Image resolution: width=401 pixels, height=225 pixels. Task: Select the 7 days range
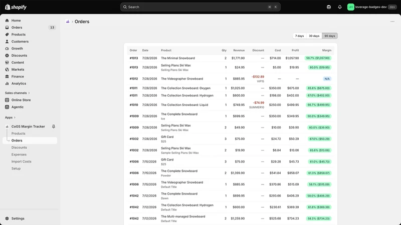pyautogui.click(x=299, y=36)
